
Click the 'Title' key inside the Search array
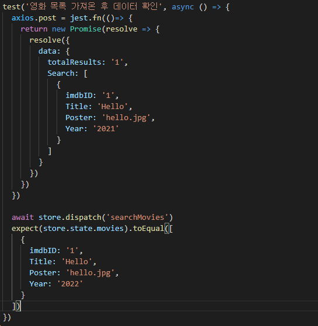pyautogui.click(x=77, y=107)
